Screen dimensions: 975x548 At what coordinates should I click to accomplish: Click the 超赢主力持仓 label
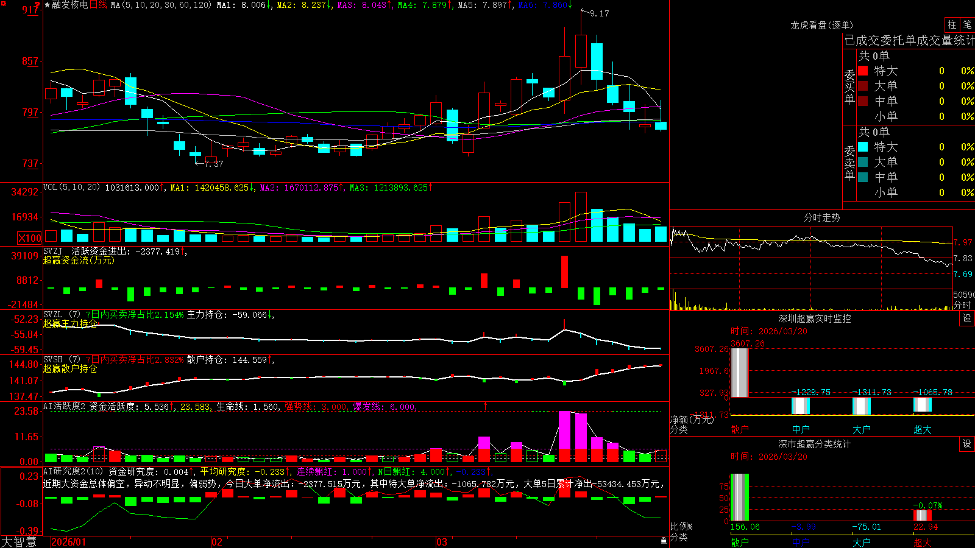[x=70, y=323]
